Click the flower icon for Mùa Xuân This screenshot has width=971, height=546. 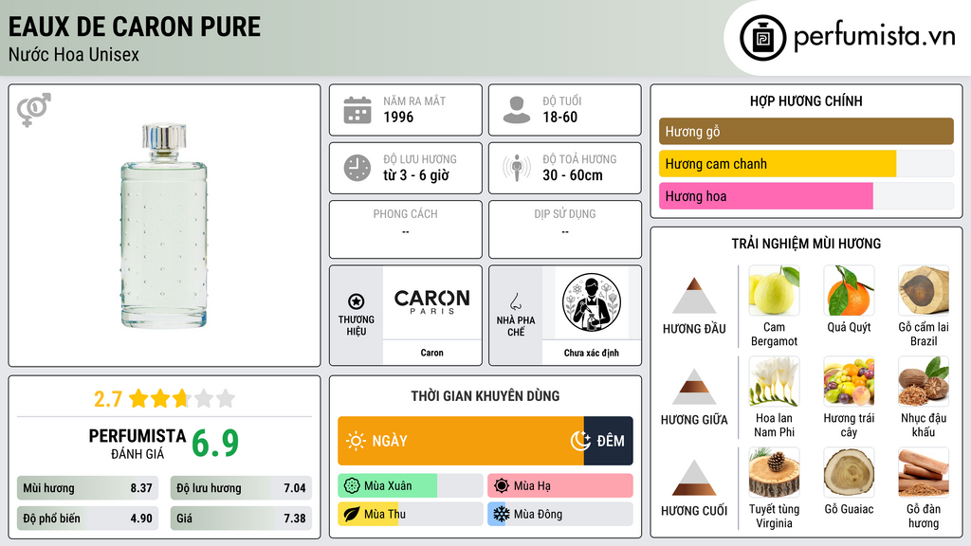click(x=352, y=486)
